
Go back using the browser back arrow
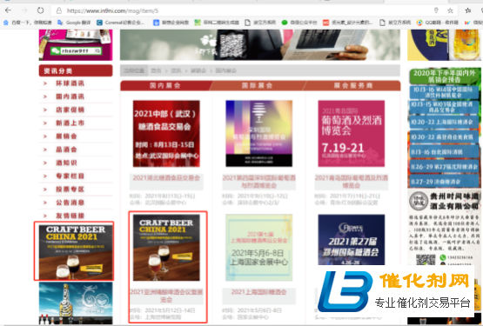coord(9,10)
